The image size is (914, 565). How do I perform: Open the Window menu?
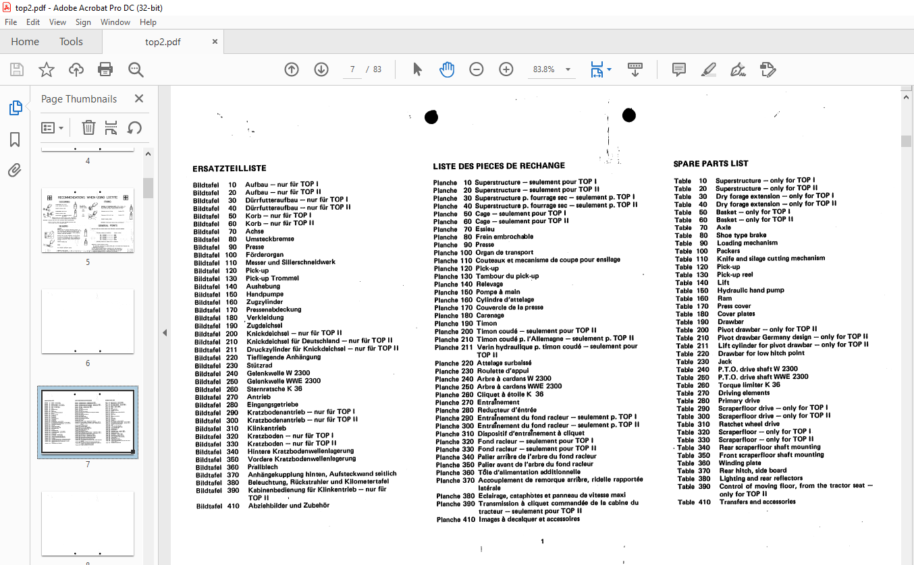tap(115, 22)
